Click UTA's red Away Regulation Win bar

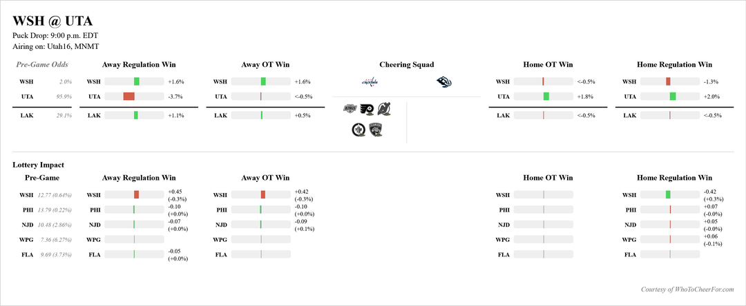tap(128, 96)
